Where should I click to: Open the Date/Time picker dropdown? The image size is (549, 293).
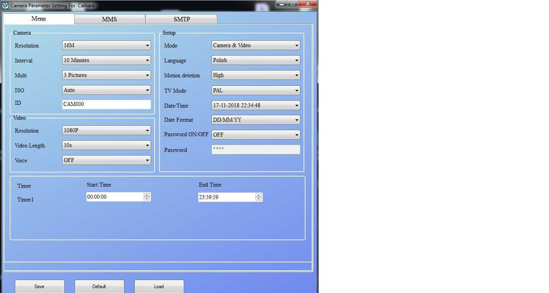(256, 106)
